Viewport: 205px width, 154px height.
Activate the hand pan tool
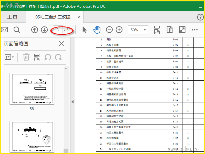click(x=97, y=30)
